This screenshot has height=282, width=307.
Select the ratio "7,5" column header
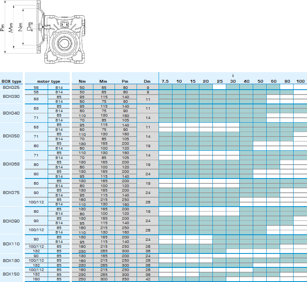165,82
